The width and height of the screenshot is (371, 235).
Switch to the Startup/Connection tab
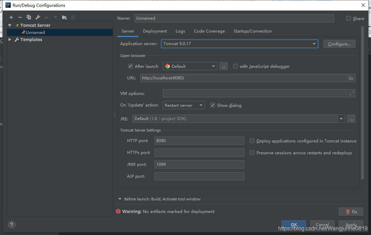coord(253,31)
